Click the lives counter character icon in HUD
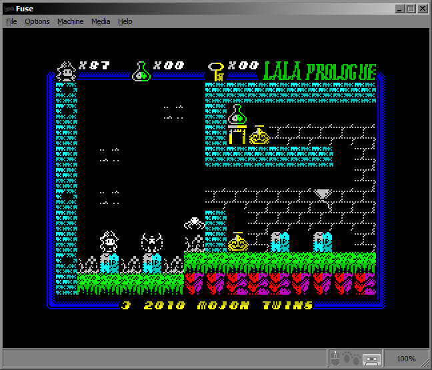Viewport: 432px width, 370px height. tap(66, 71)
